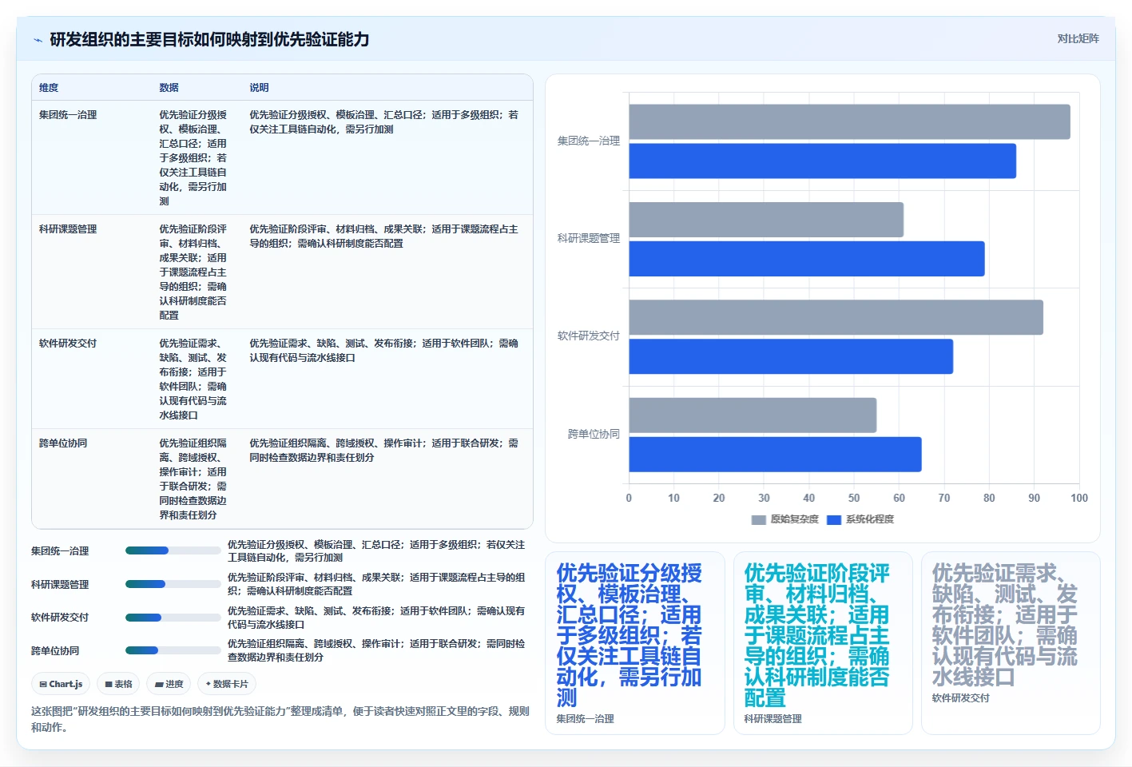This screenshot has width=1132, height=767.
Task: Click the blue 系统化程度 bar for 软件研发交付
Action: click(x=791, y=356)
